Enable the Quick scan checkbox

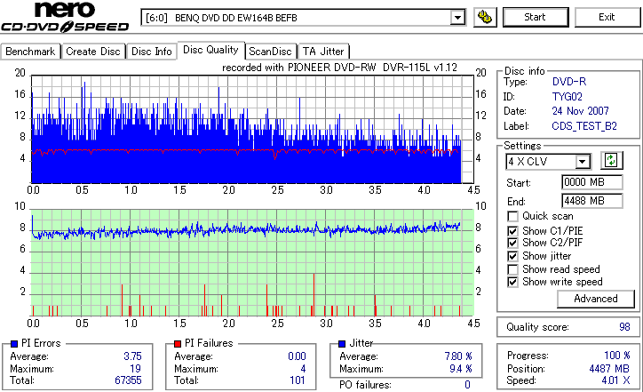click(512, 216)
